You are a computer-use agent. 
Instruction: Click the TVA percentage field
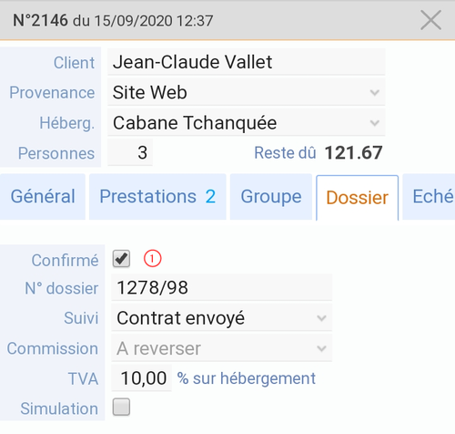[141, 378]
